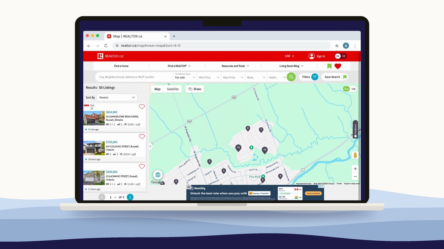
Task: Click the city or address search field
Action: [x=134, y=77]
